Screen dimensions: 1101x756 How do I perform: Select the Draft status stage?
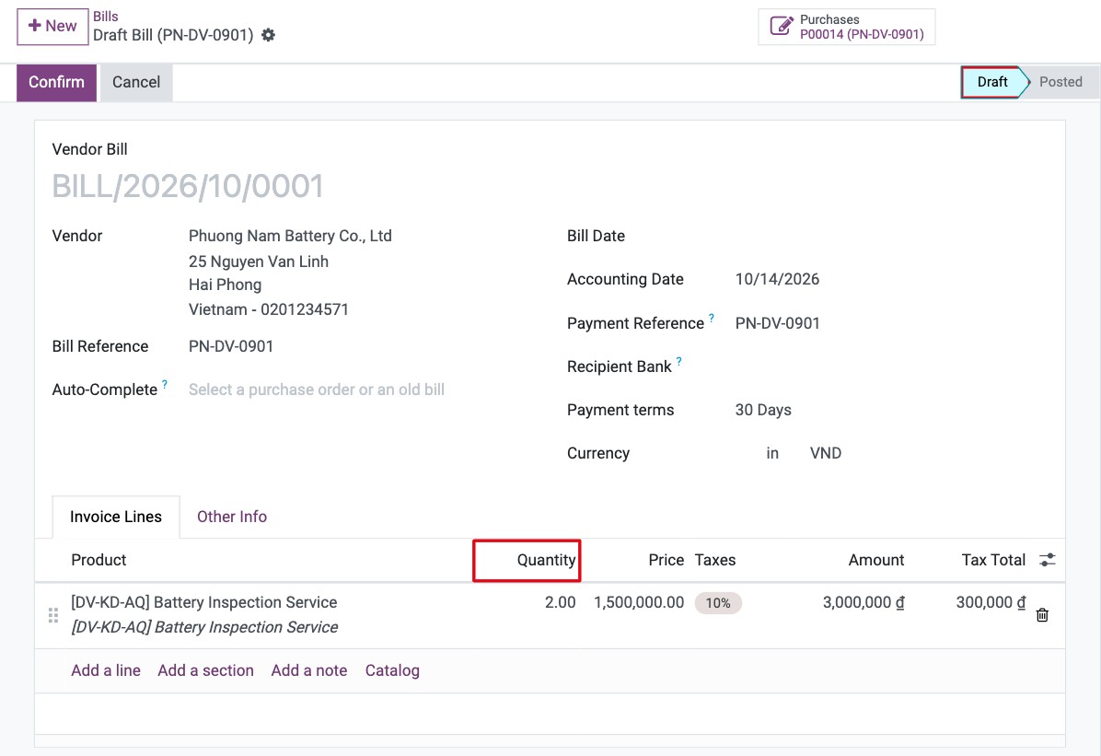[991, 82]
